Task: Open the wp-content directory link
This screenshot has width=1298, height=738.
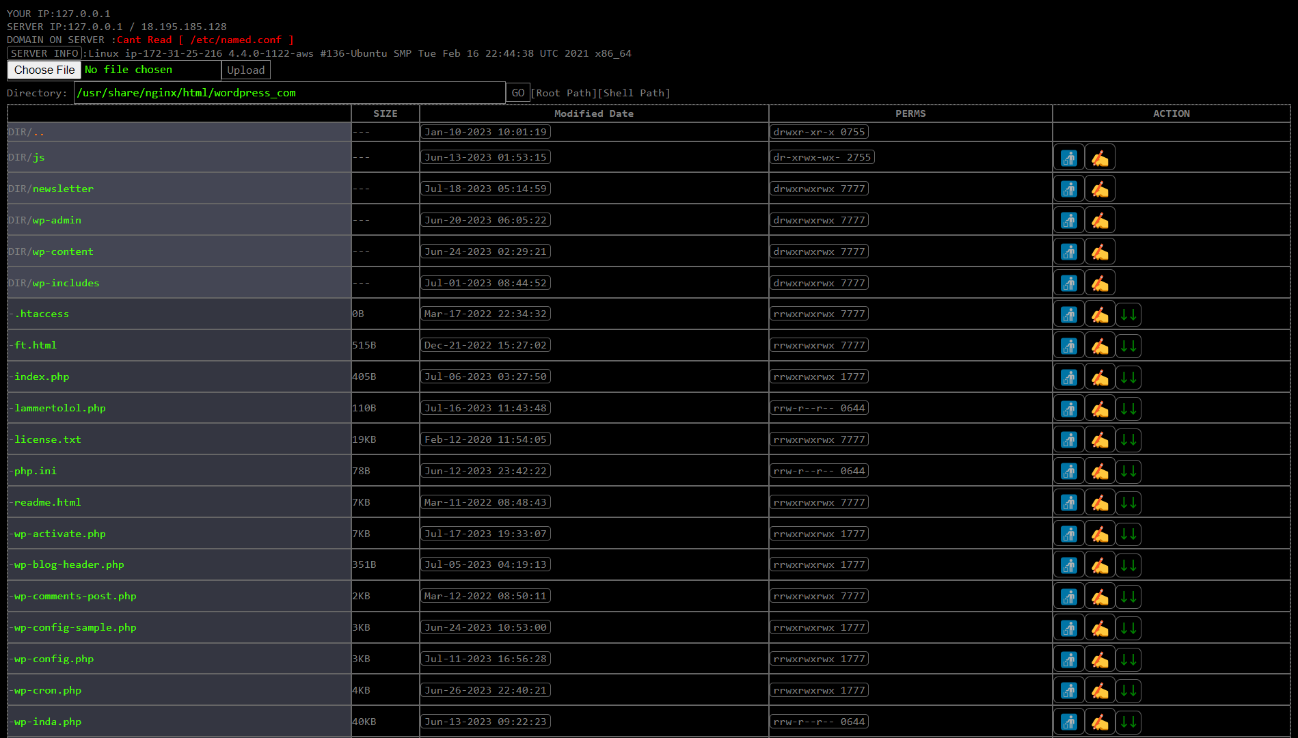Action: click(x=63, y=251)
